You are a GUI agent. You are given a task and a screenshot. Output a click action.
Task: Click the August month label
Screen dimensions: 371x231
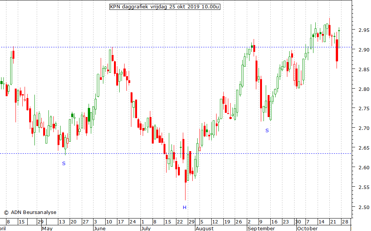[205, 228]
